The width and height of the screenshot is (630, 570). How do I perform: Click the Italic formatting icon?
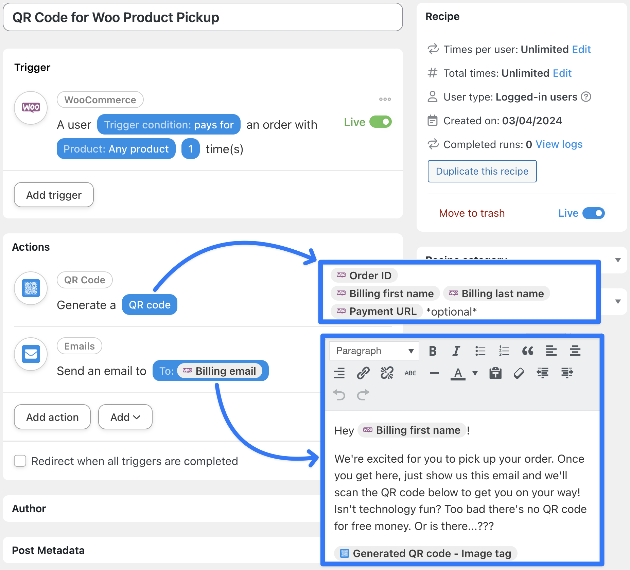point(456,351)
